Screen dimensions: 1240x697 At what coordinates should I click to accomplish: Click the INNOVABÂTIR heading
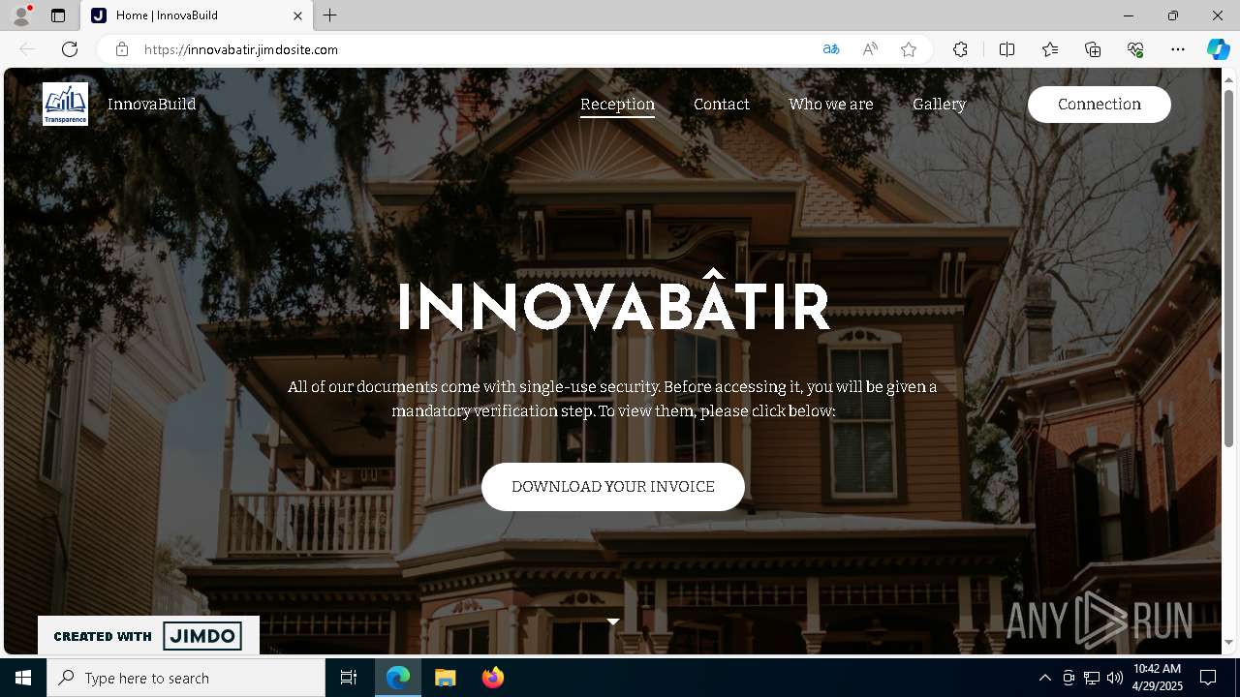[x=614, y=301]
